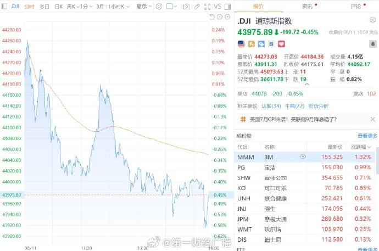Viewport: 379px width, 251px height.
Task: Select the KO 可口可乐 row
Action: [304, 188]
